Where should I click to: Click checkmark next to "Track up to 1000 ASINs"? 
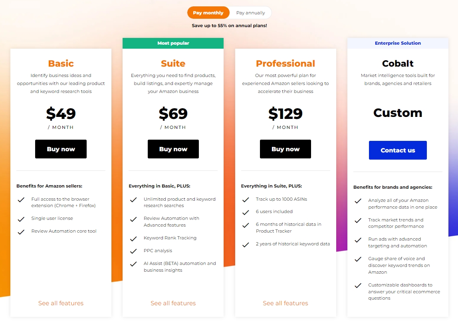pyautogui.click(x=246, y=200)
